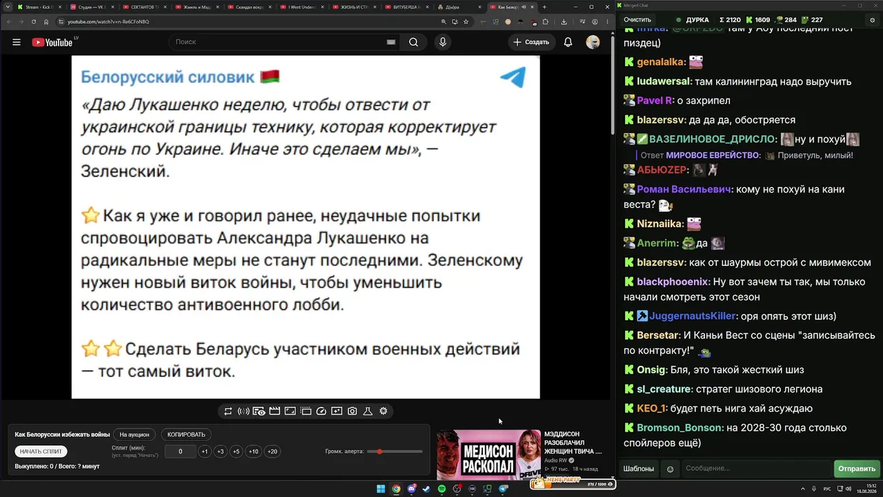Click the flask icon in player toolbar
The width and height of the screenshot is (883, 497).
(368, 411)
